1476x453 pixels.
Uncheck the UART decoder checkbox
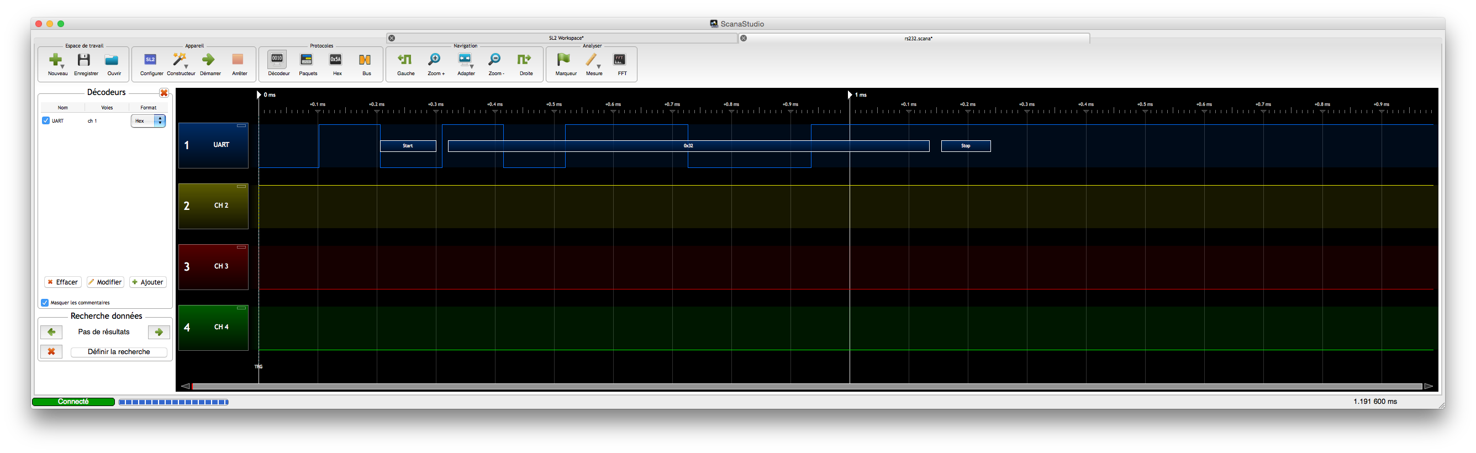coord(46,121)
